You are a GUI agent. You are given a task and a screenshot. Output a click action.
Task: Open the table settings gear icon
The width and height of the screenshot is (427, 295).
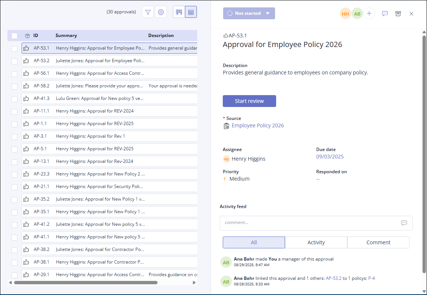(161, 12)
